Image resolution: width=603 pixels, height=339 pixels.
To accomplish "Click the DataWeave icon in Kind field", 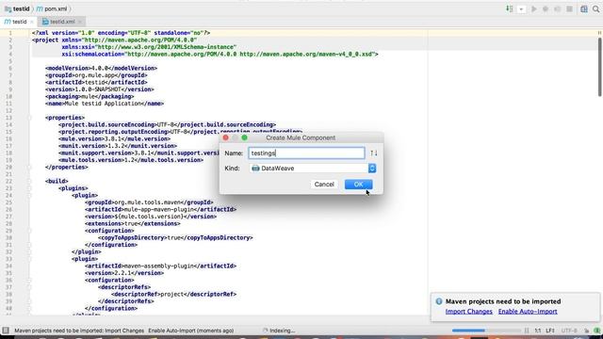I will click(255, 168).
